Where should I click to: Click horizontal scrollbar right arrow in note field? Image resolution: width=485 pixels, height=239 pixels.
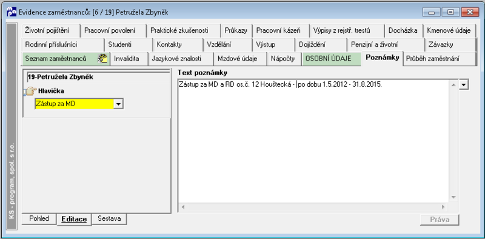pos(443,207)
